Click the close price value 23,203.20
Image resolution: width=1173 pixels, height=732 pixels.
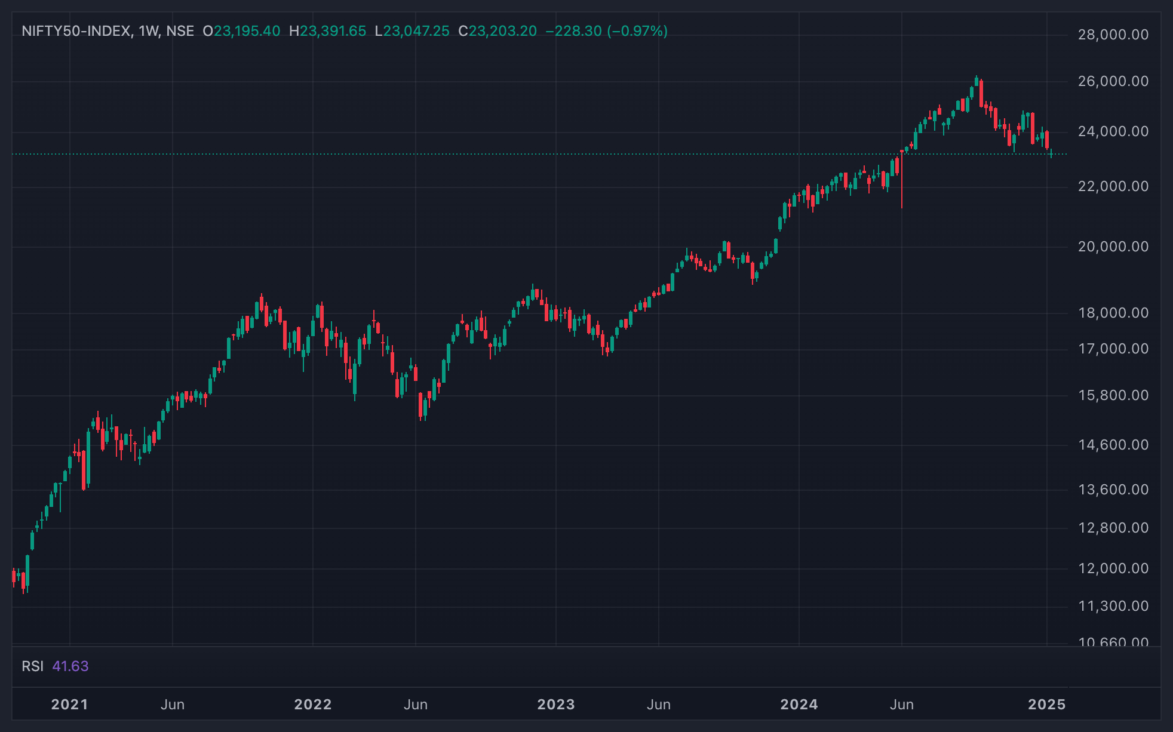pos(503,31)
